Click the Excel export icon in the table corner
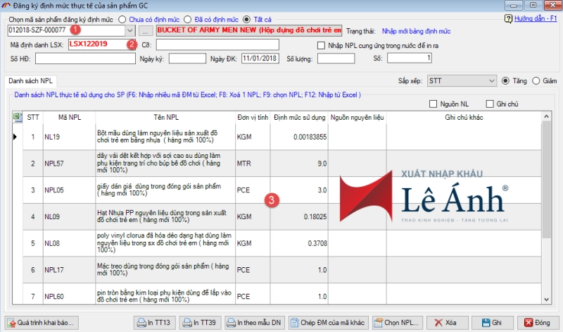The width and height of the screenshot is (563, 332). tap(17, 117)
